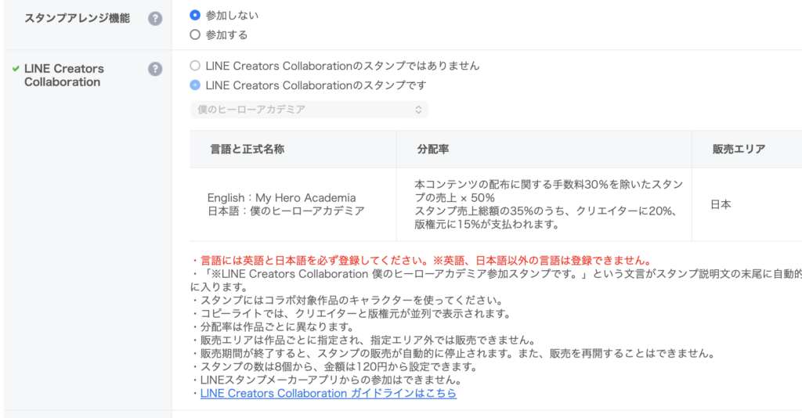Select the 参加しない radio option
This screenshot has width=802, height=418.
(x=195, y=16)
